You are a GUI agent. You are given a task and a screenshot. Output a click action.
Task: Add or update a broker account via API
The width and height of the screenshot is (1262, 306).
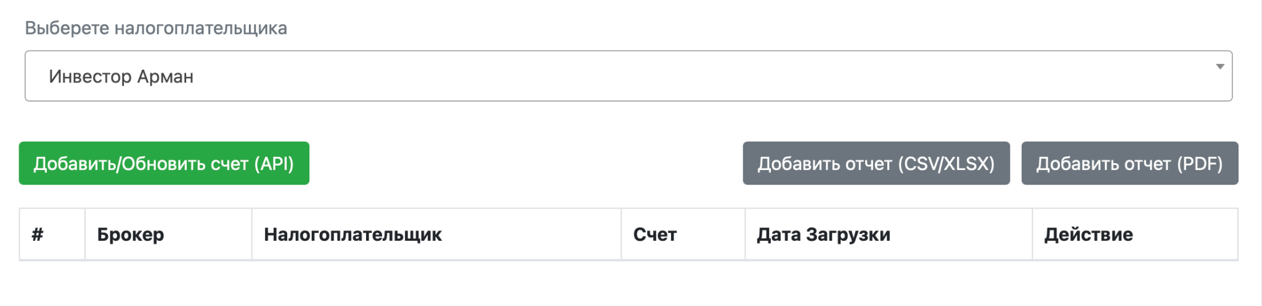[164, 163]
